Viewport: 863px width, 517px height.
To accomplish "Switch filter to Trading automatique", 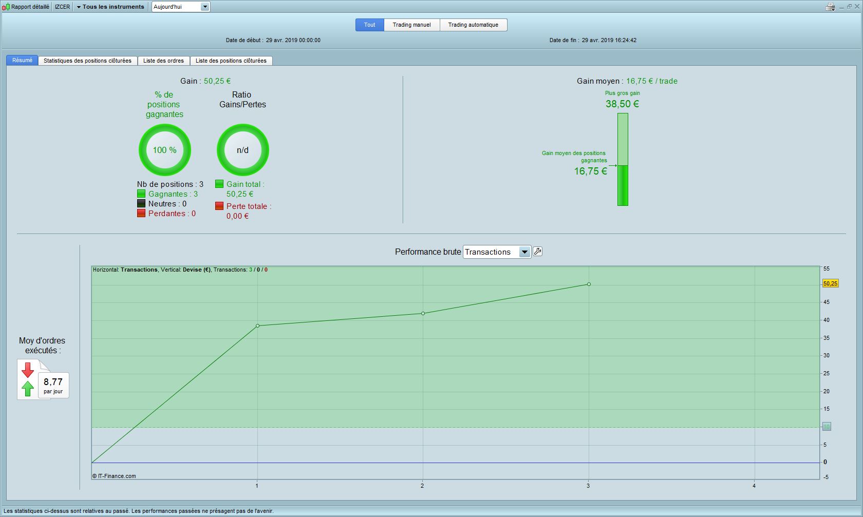I will [x=473, y=25].
